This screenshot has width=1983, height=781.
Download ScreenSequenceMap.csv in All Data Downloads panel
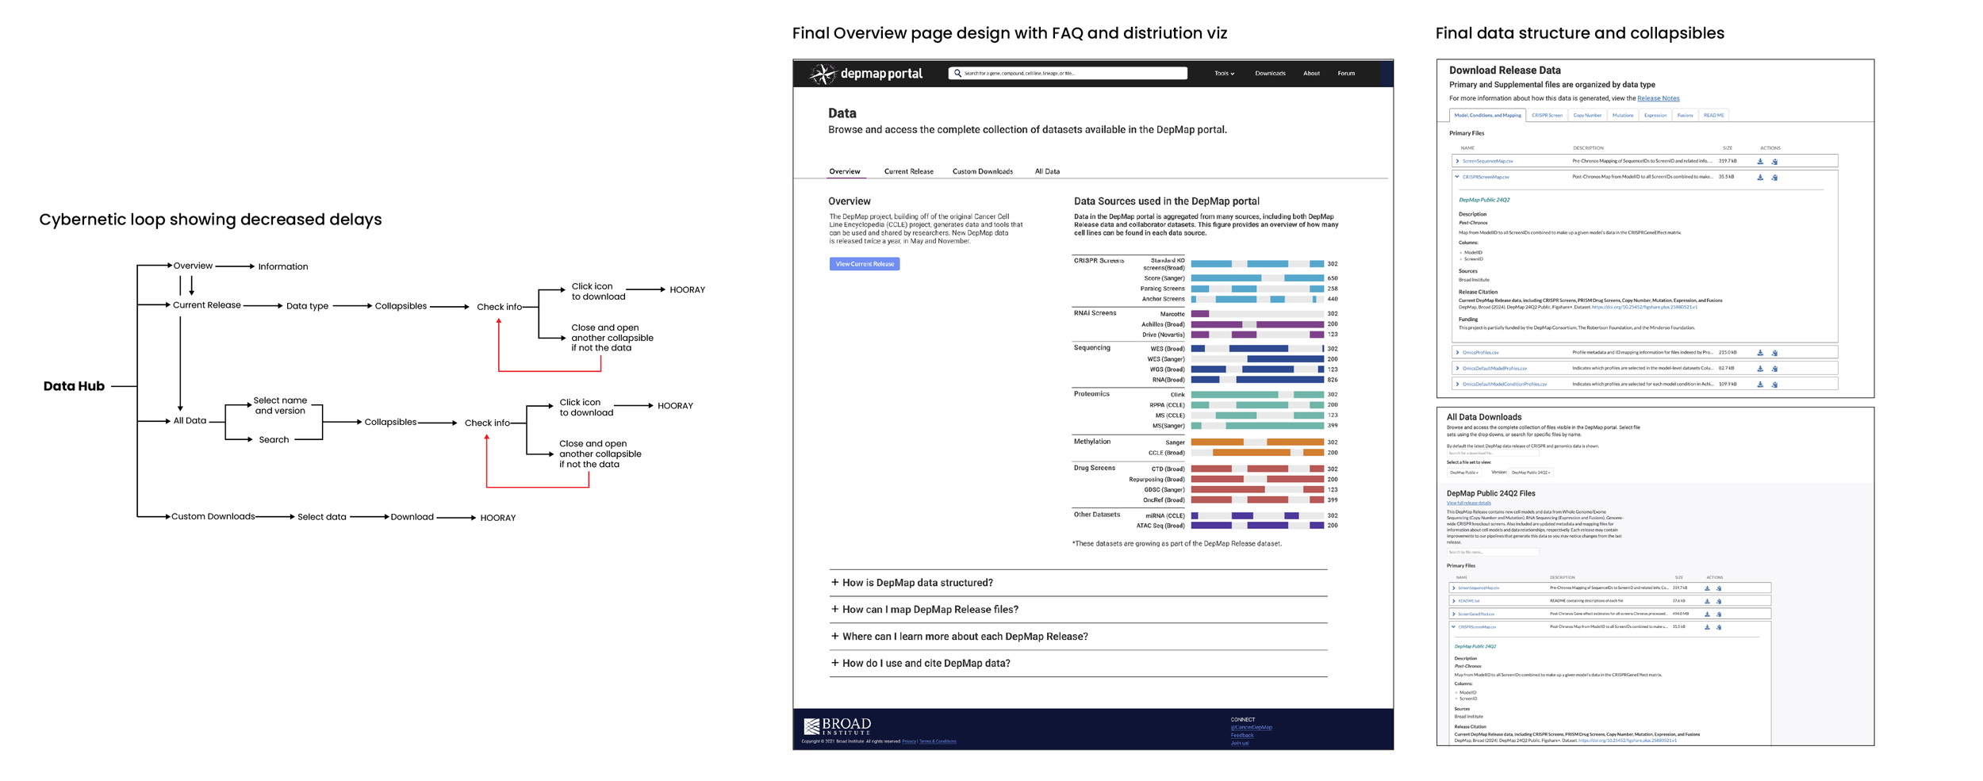[1707, 588]
